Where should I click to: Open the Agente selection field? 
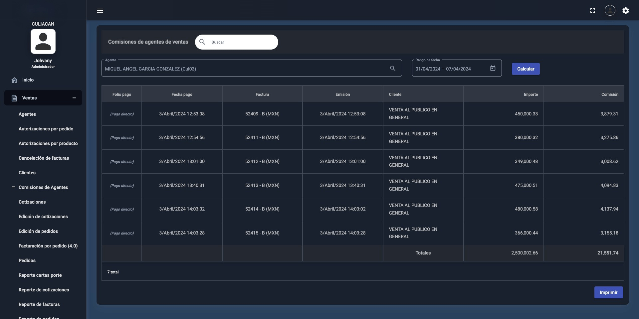[x=245, y=69]
